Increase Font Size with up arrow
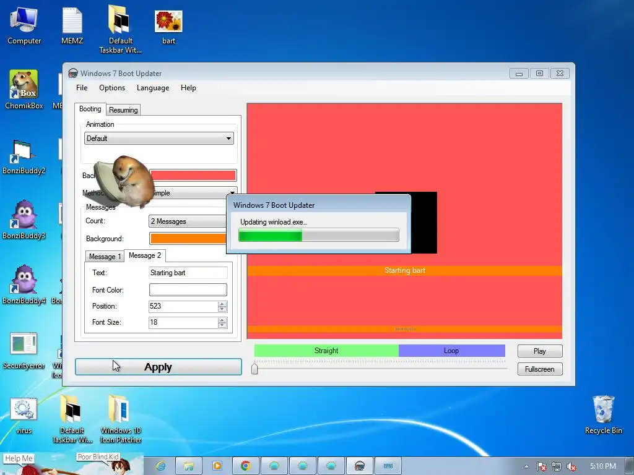Viewport: 634px width, 475px height. [222, 320]
